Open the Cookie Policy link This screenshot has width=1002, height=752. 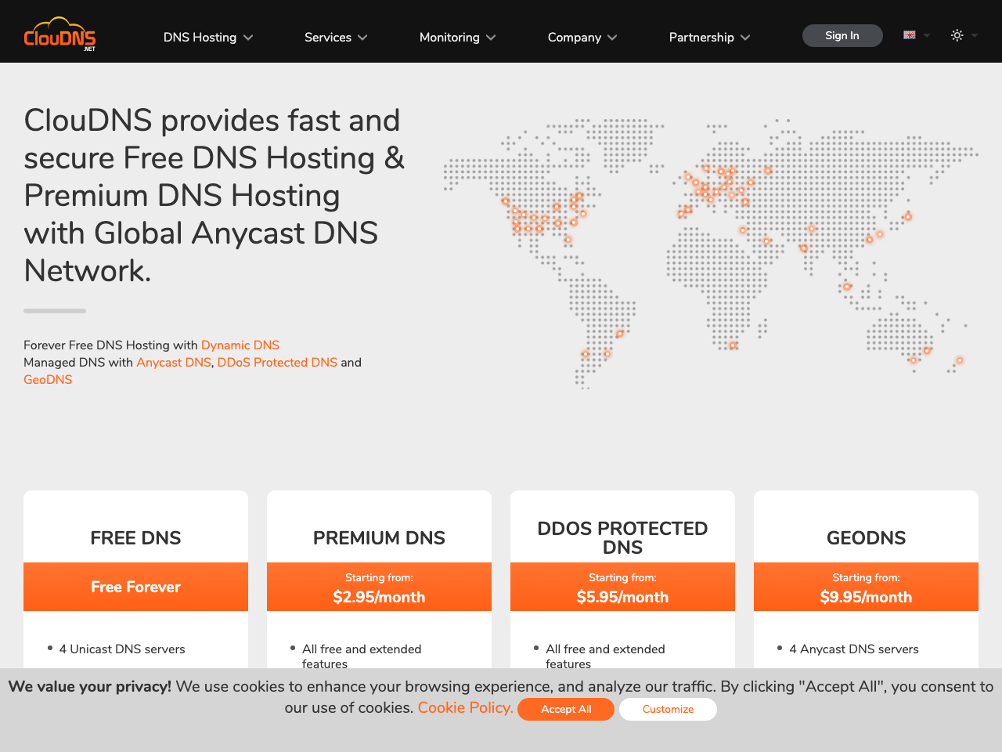(x=465, y=707)
